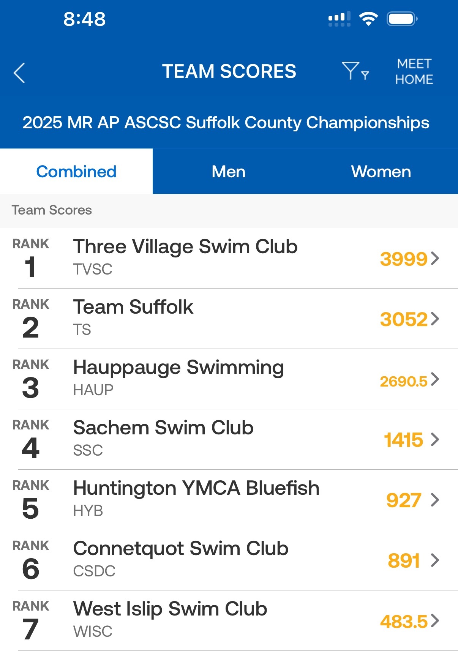
Task: Switch to the Combined tab
Action: coord(76,172)
